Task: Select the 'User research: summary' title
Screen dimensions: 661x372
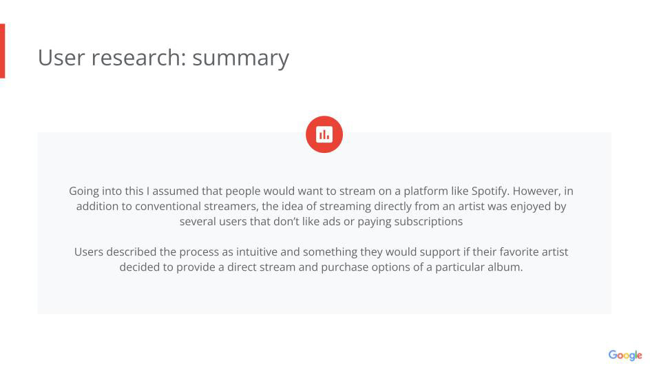Action: click(163, 57)
